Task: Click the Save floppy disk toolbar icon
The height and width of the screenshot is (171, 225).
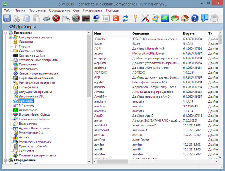Action: (x=7, y=18)
